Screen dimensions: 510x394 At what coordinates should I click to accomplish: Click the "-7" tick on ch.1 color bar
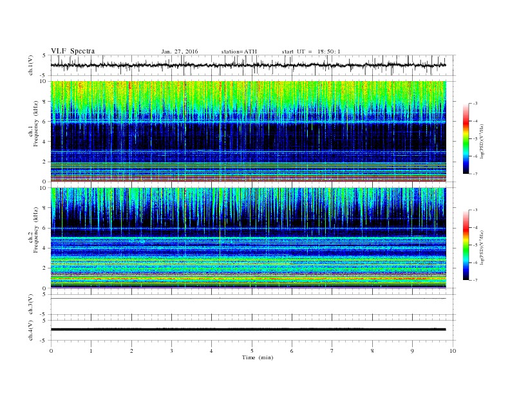[475, 174]
